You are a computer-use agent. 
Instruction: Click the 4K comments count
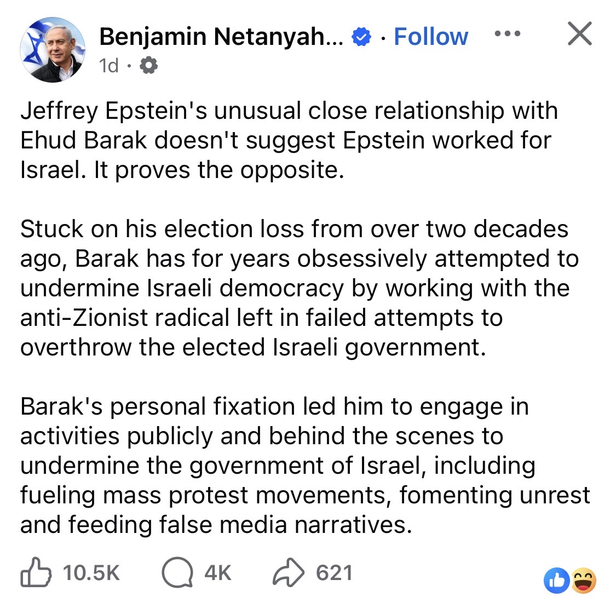pos(218,573)
